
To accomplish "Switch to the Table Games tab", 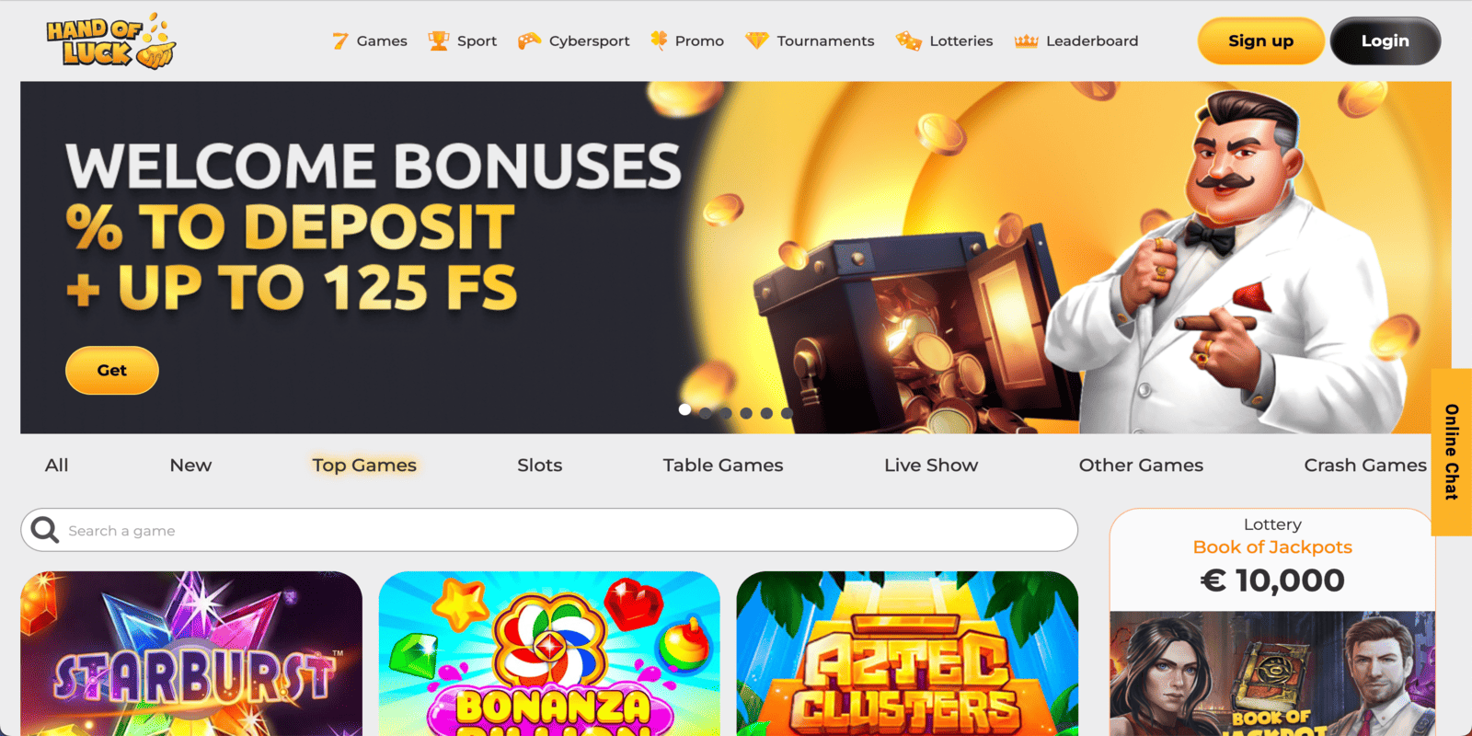I will tap(723, 466).
